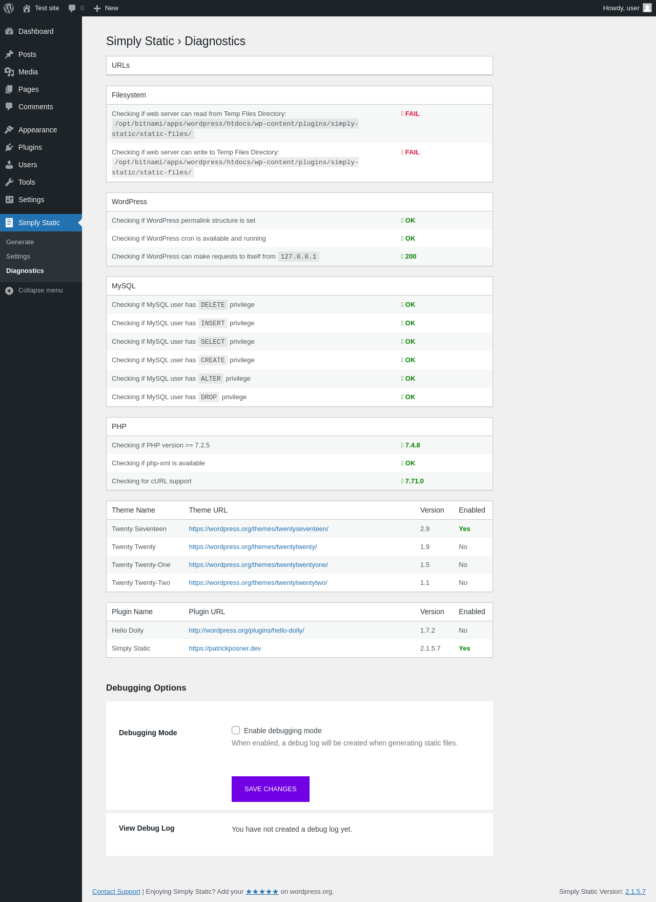This screenshot has width=656, height=902.
Task: Go to the Media menu
Action: [x=41, y=72]
